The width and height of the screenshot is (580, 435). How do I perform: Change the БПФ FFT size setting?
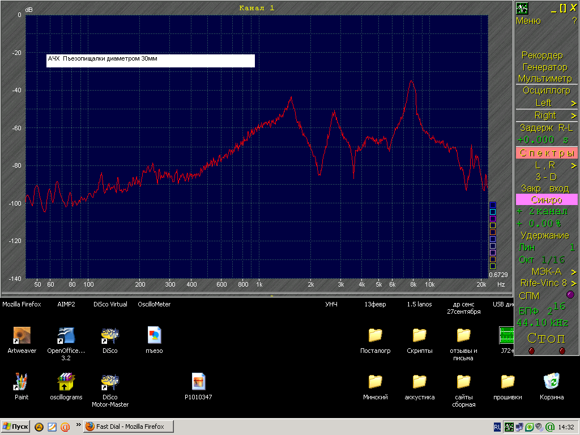(x=542, y=309)
